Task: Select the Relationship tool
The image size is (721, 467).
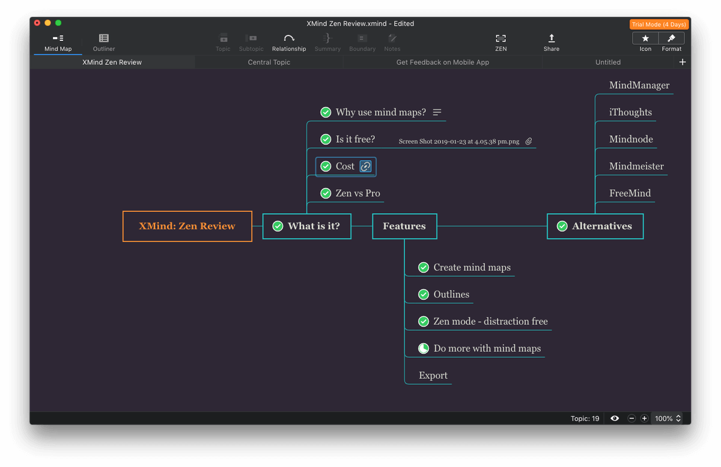Action: [289, 43]
